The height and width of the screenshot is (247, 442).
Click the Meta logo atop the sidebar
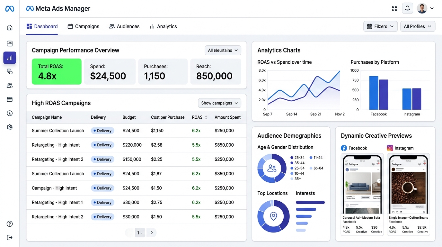10,9
